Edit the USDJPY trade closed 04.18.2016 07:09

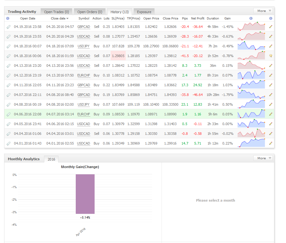[271, 46]
